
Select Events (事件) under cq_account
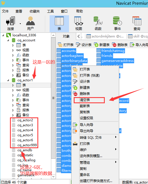(x=26, y=60)
